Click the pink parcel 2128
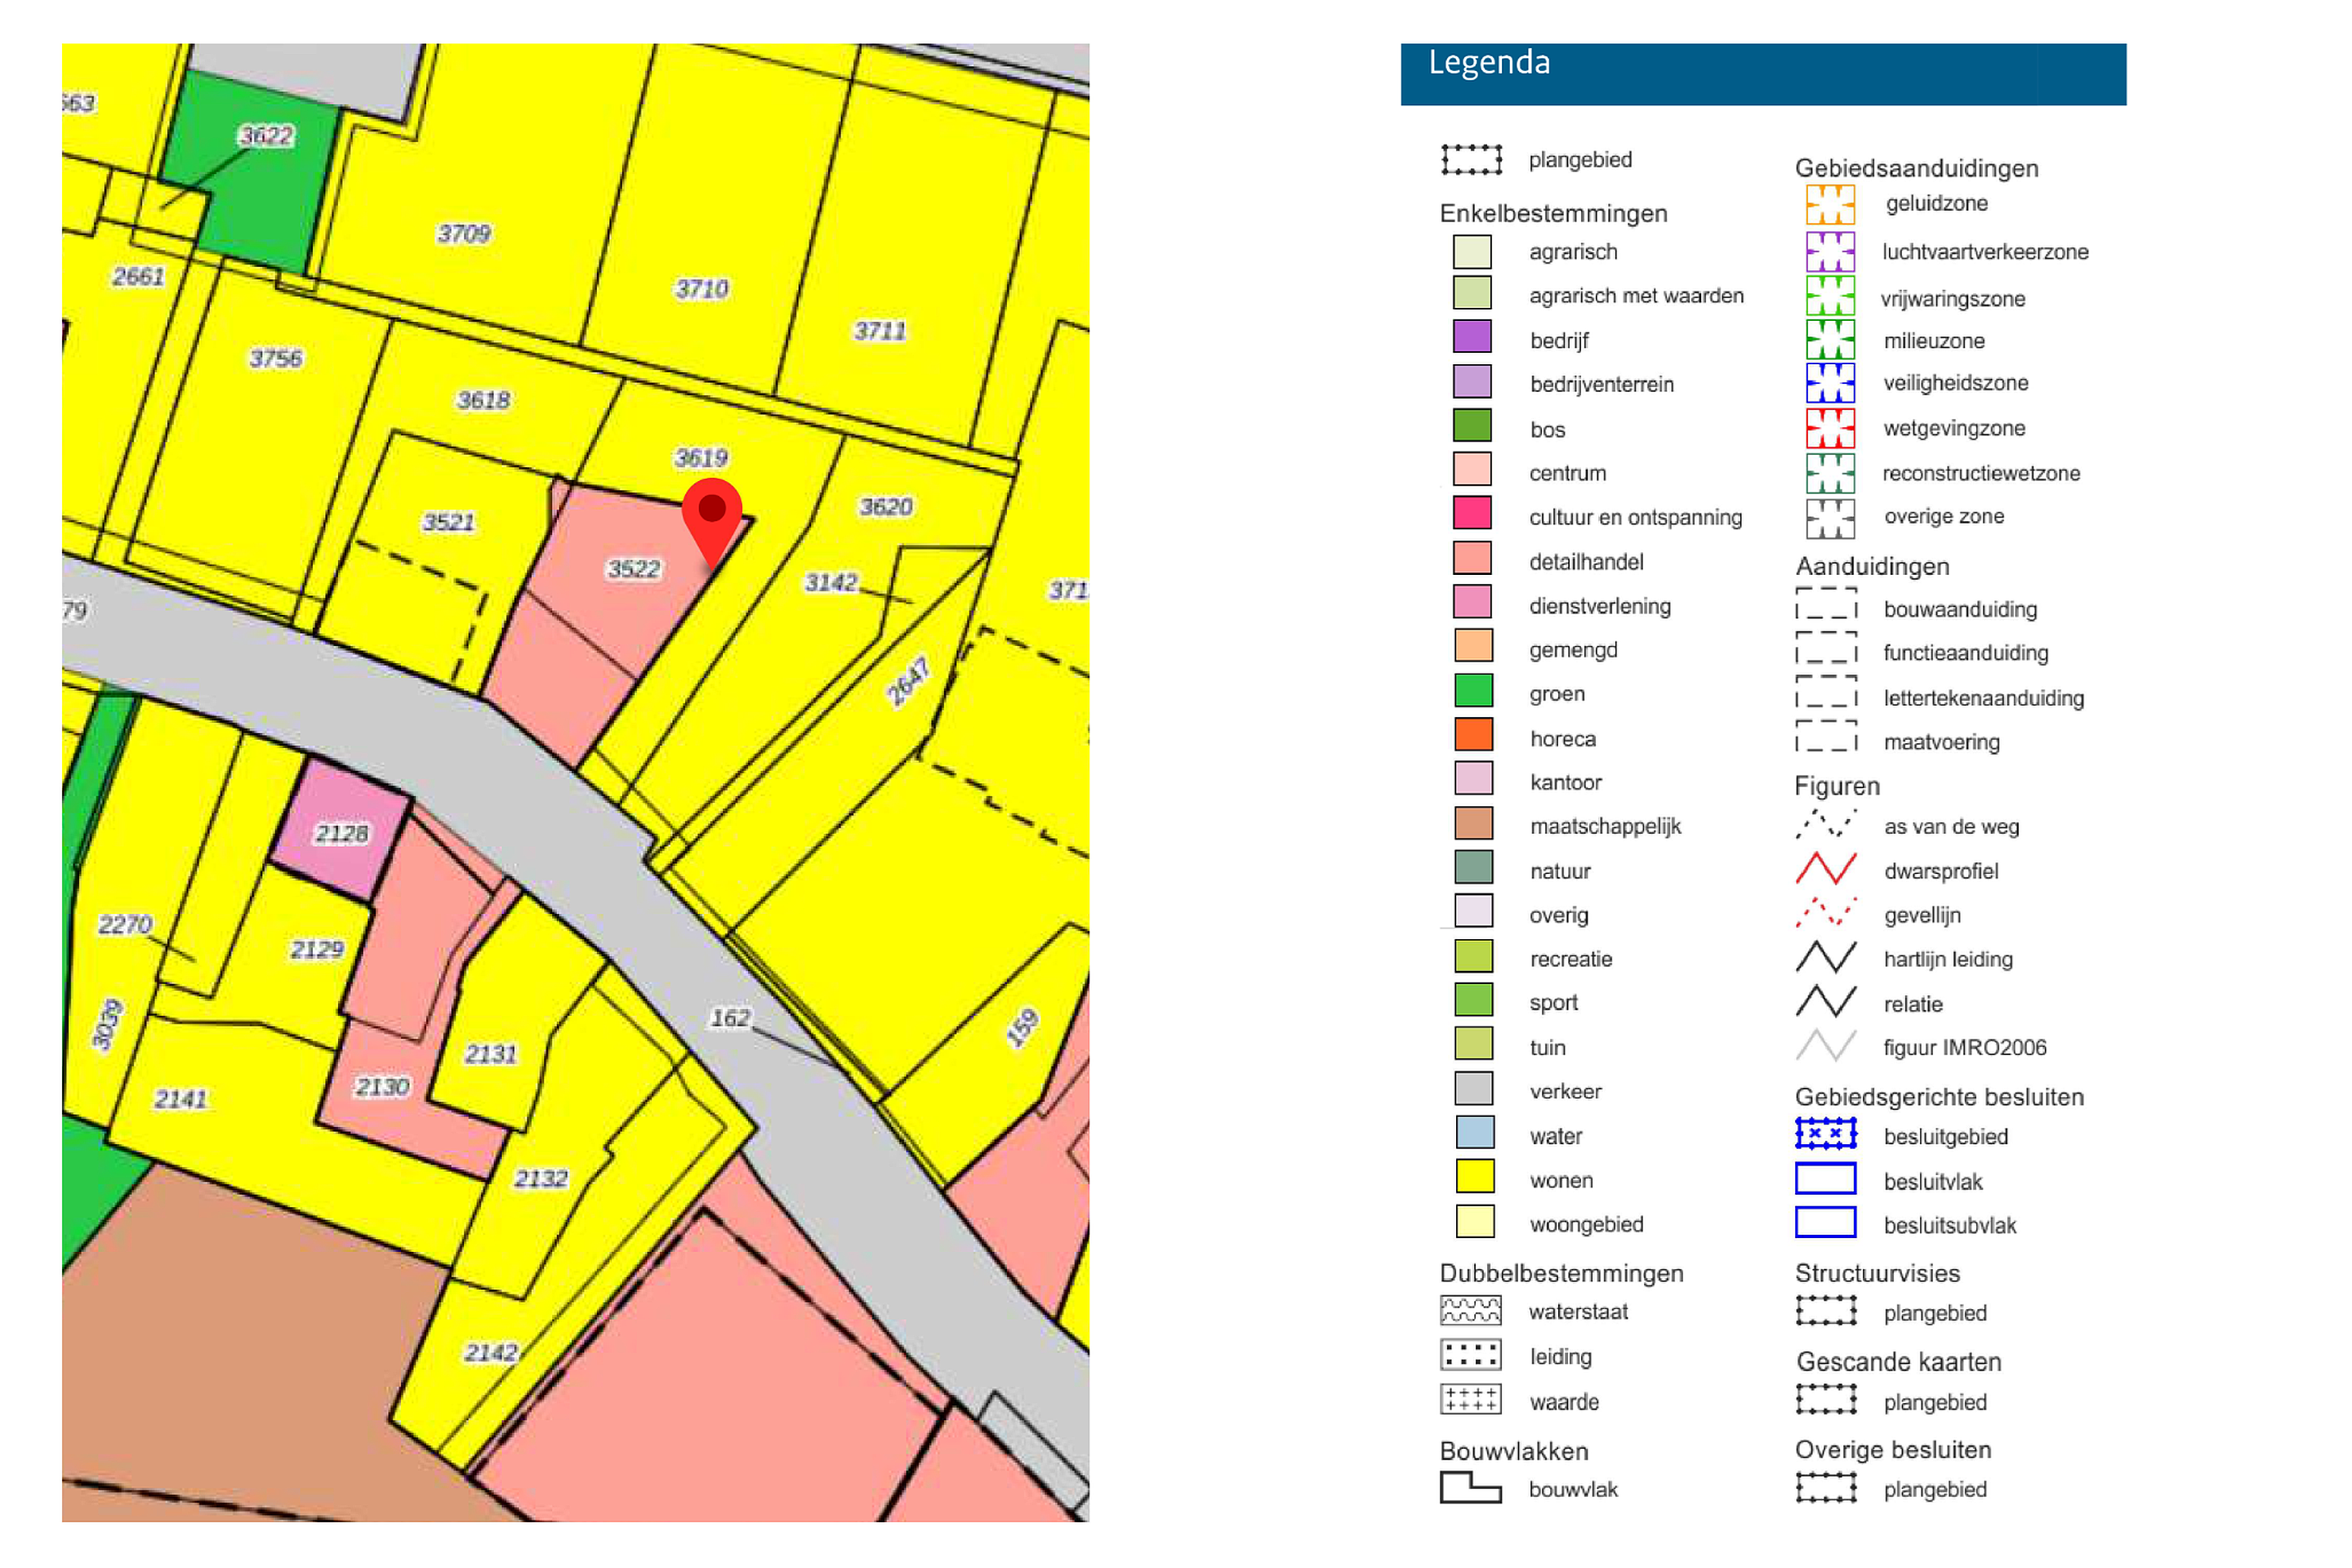Image resolution: width=2352 pixels, height=1568 pixels. point(340,830)
